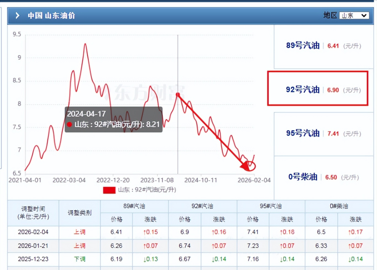Click the 6.74 price cell

click(x=185, y=246)
